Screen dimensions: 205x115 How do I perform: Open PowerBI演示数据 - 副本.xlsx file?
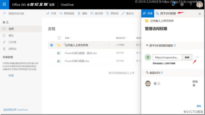81,53
